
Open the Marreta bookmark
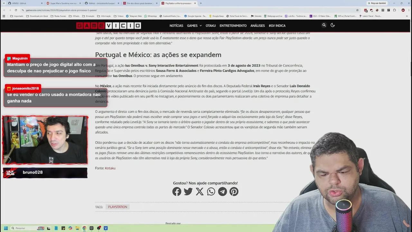click(x=256, y=16)
